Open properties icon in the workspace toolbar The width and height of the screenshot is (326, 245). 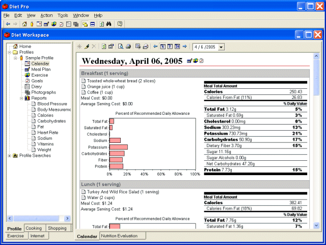coord(111,46)
